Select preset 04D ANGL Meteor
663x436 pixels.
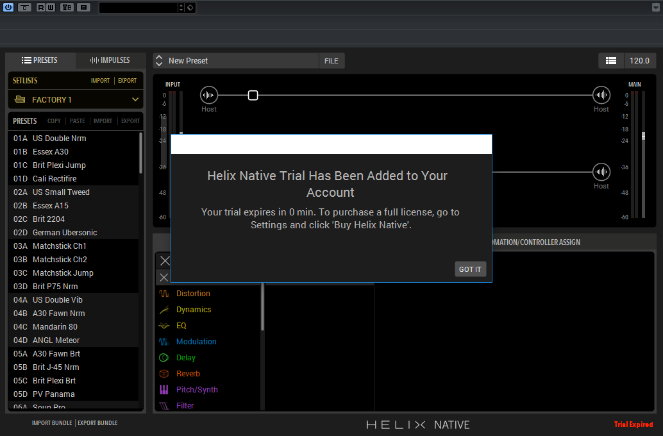coord(73,340)
